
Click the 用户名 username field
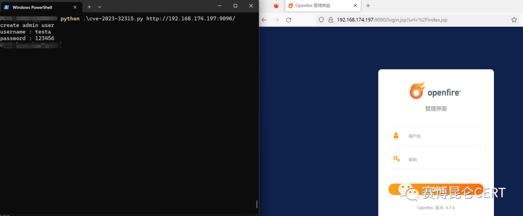point(436,136)
